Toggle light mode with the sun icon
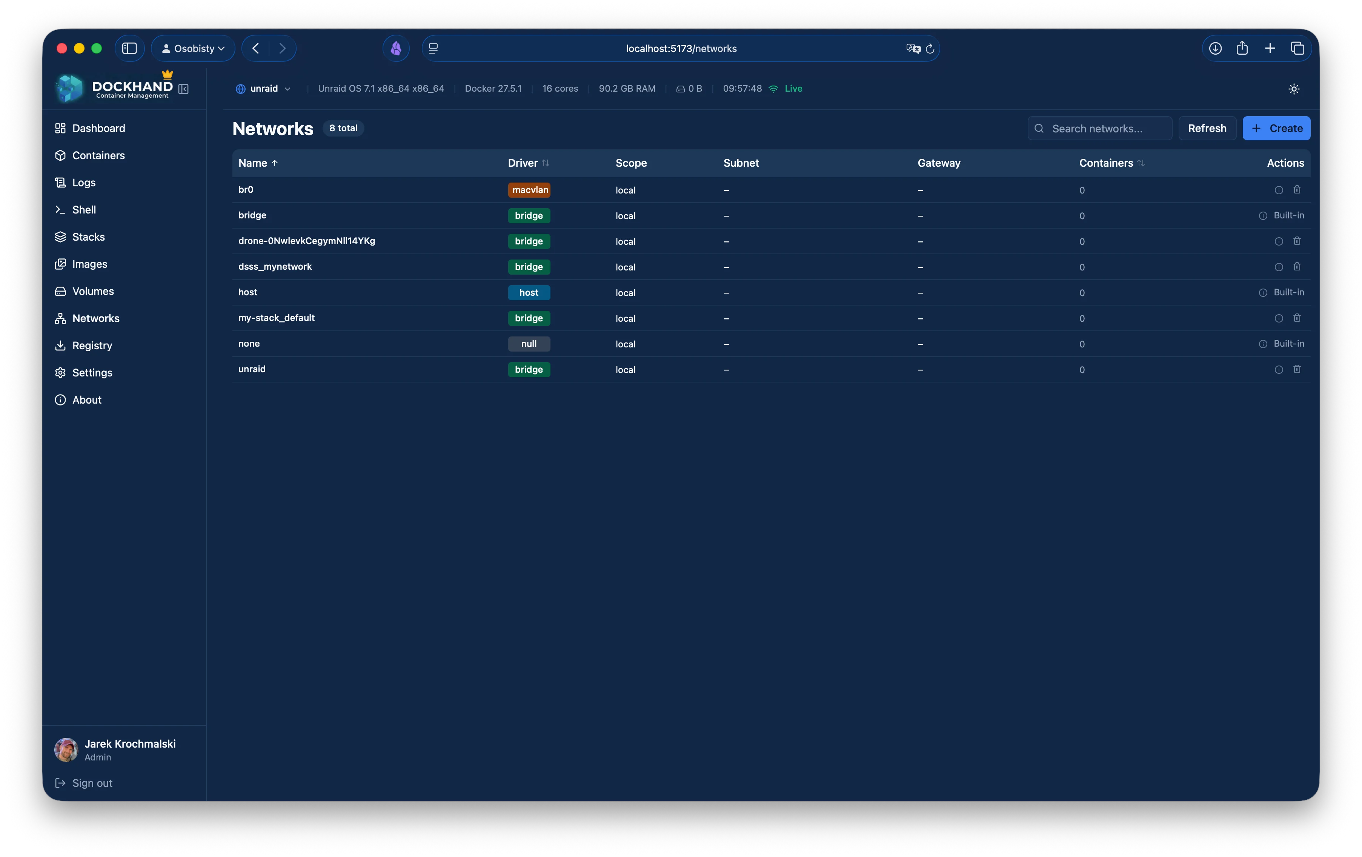The width and height of the screenshot is (1362, 857). pyautogui.click(x=1294, y=89)
